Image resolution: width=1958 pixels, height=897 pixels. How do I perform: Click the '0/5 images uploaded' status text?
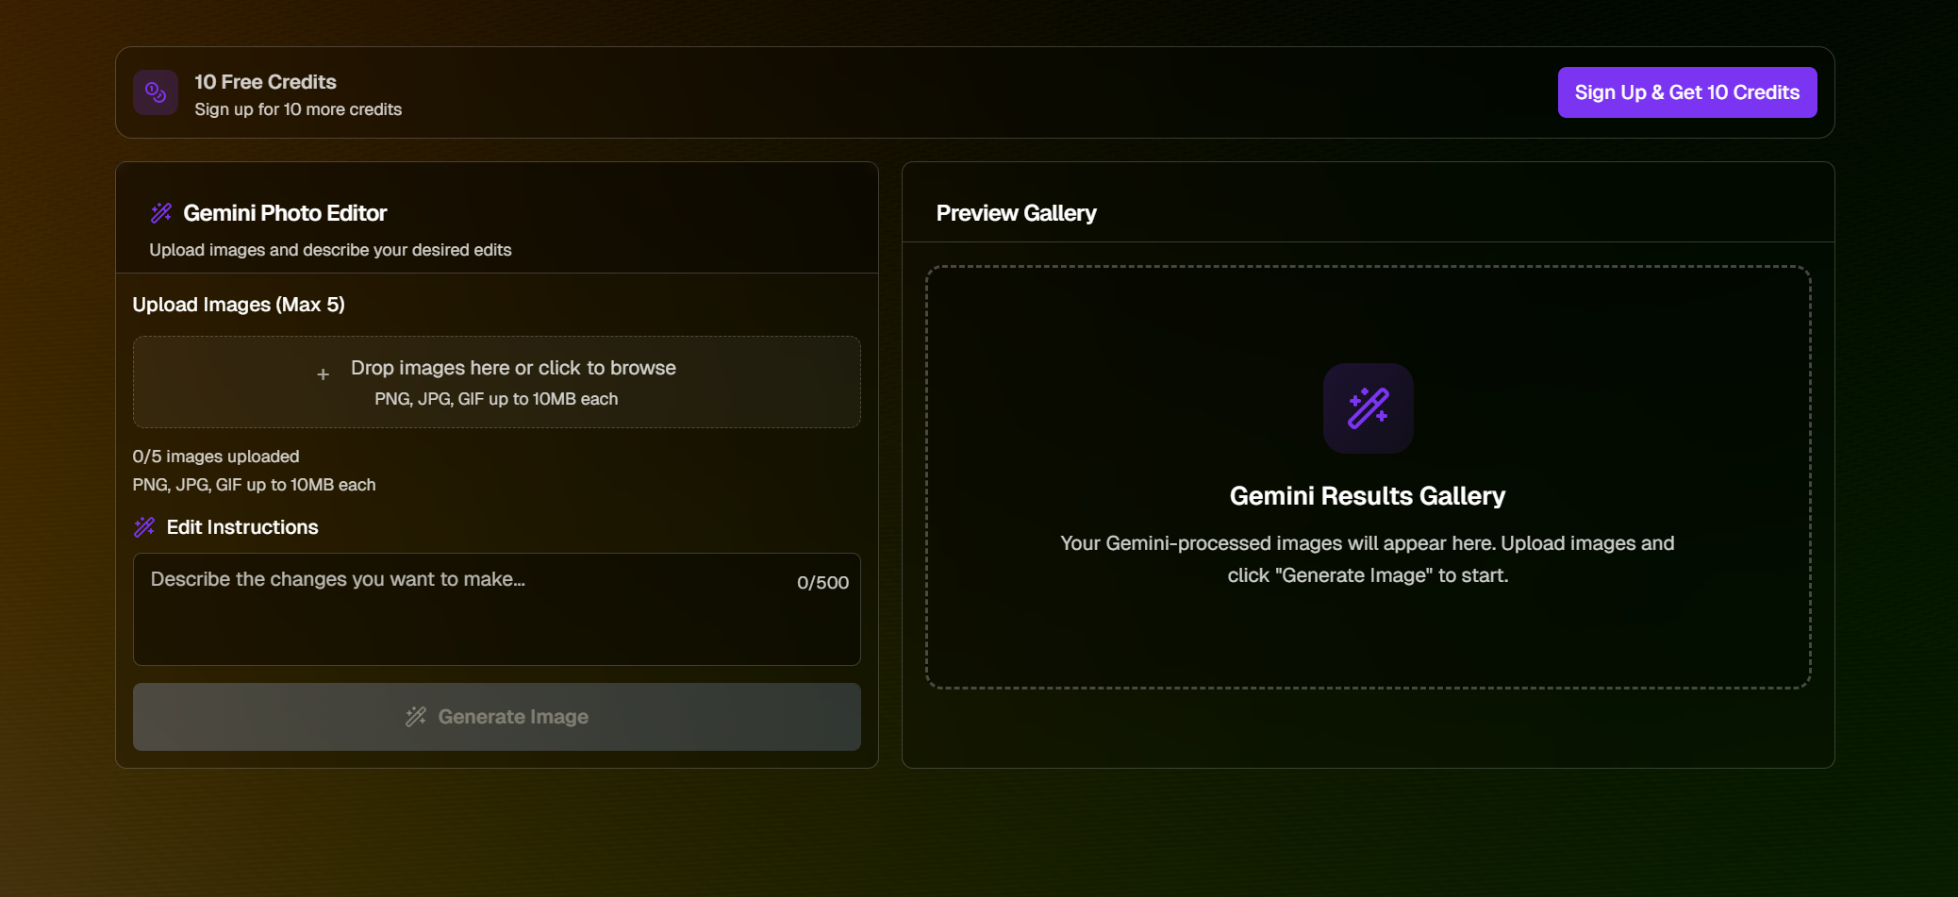pyautogui.click(x=216, y=457)
